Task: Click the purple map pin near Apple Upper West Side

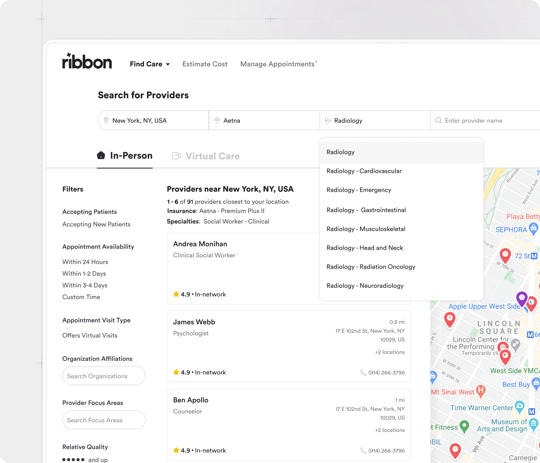Action: tap(522, 299)
